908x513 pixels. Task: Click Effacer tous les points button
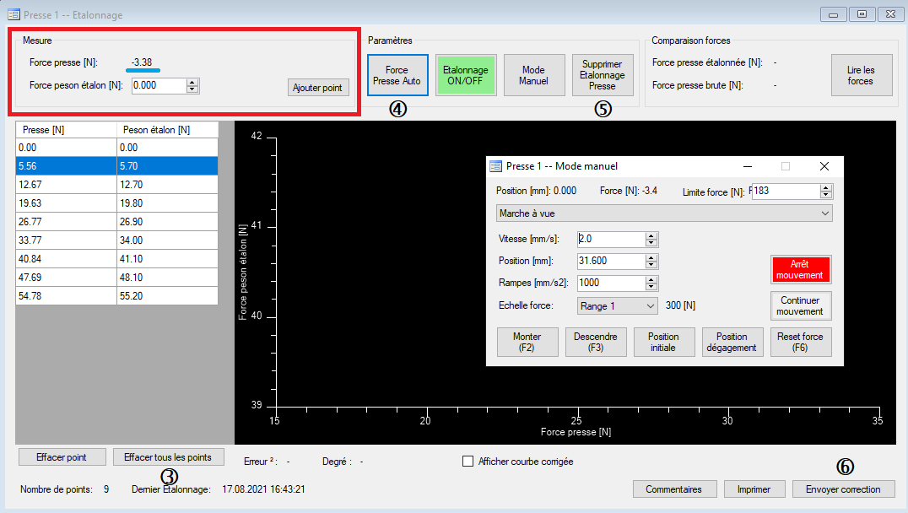[168, 457]
